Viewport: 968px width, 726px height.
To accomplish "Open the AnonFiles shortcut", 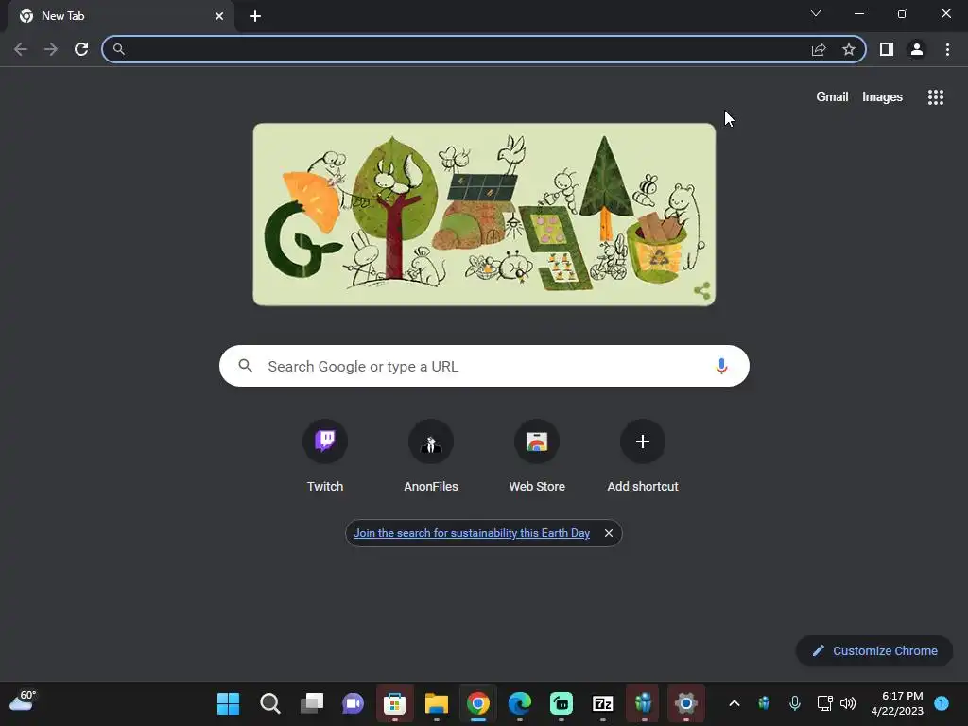I will [x=431, y=457].
